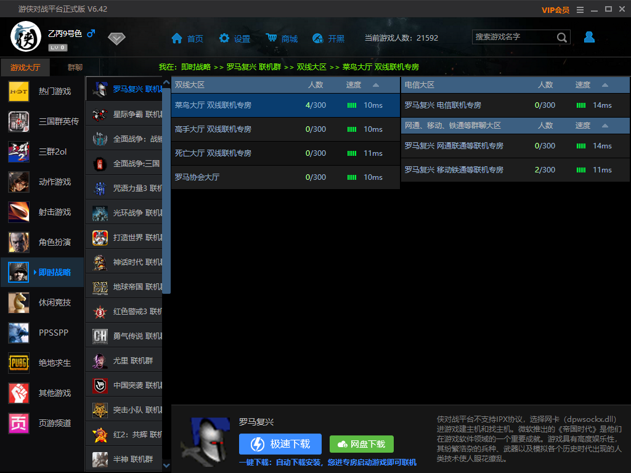Open the 页游频道 category icon
631x473 pixels.
pyautogui.click(x=18, y=423)
